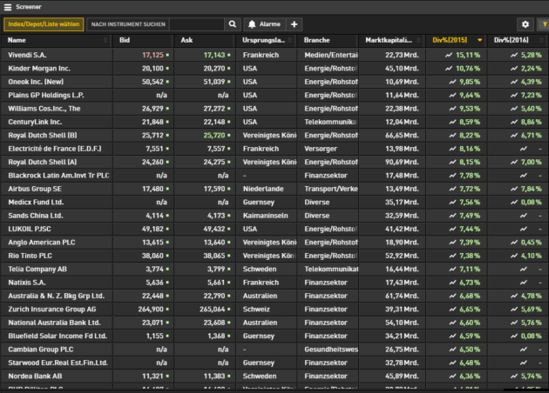Click the yellow filter icon at the right edge

tap(545, 24)
